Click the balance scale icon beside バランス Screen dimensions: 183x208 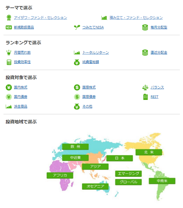click(x=145, y=88)
